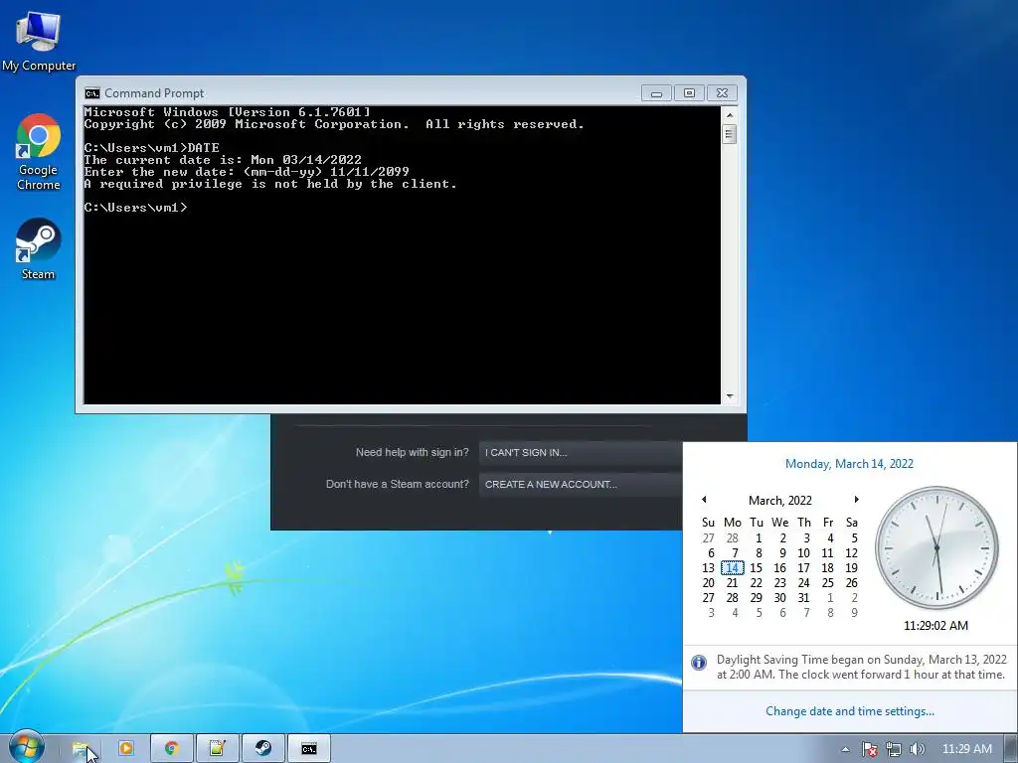Click the C:\Users\vm1> prompt line

(135, 208)
